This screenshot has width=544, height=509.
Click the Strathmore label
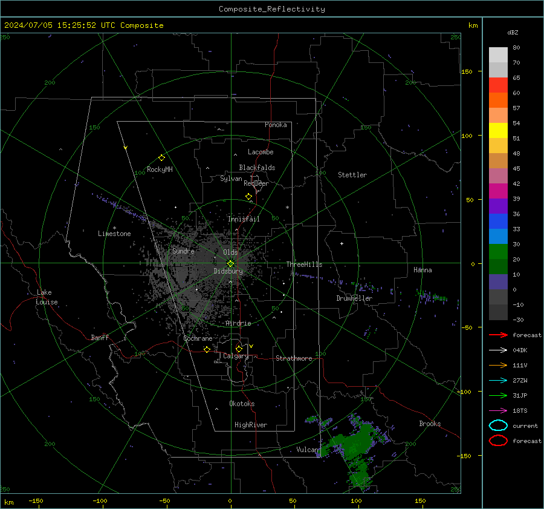click(294, 358)
